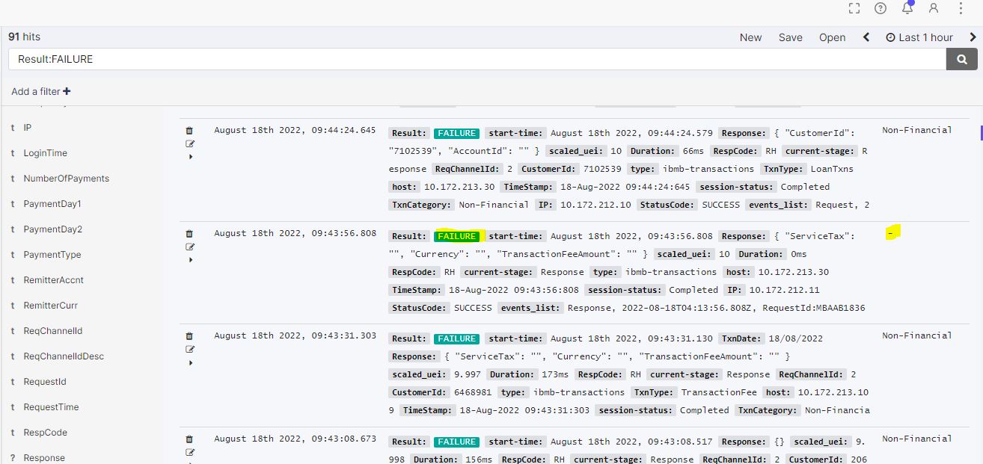Select the ReqChannelIdDesc field
The image size is (983, 464).
(x=64, y=356)
